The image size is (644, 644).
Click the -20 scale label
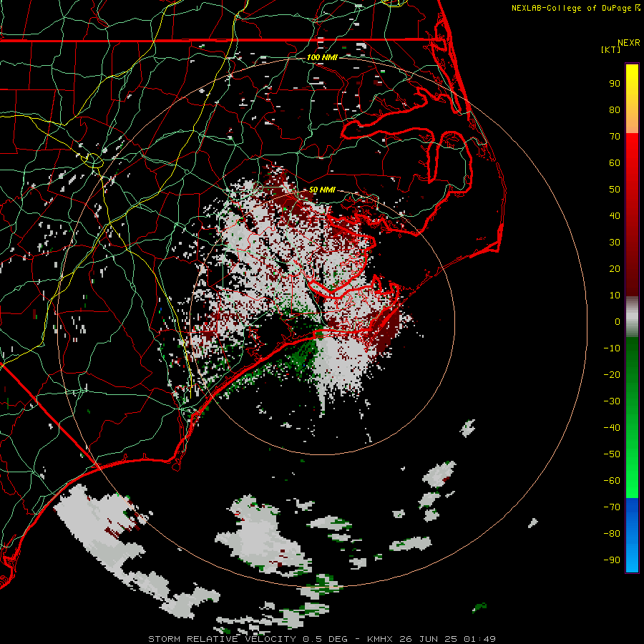[x=612, y=375]
